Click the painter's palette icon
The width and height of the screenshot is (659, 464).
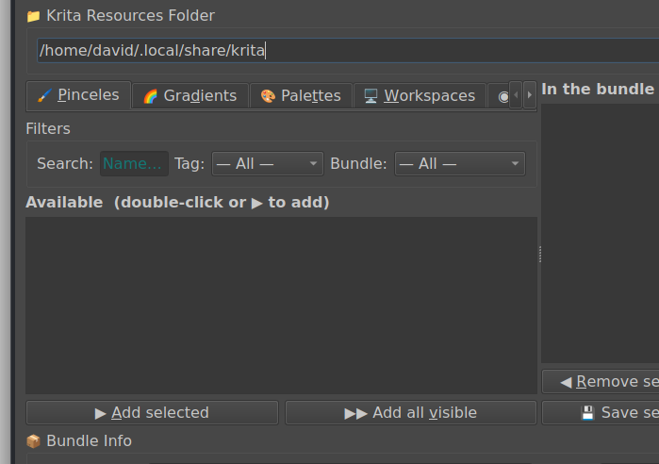268,96
